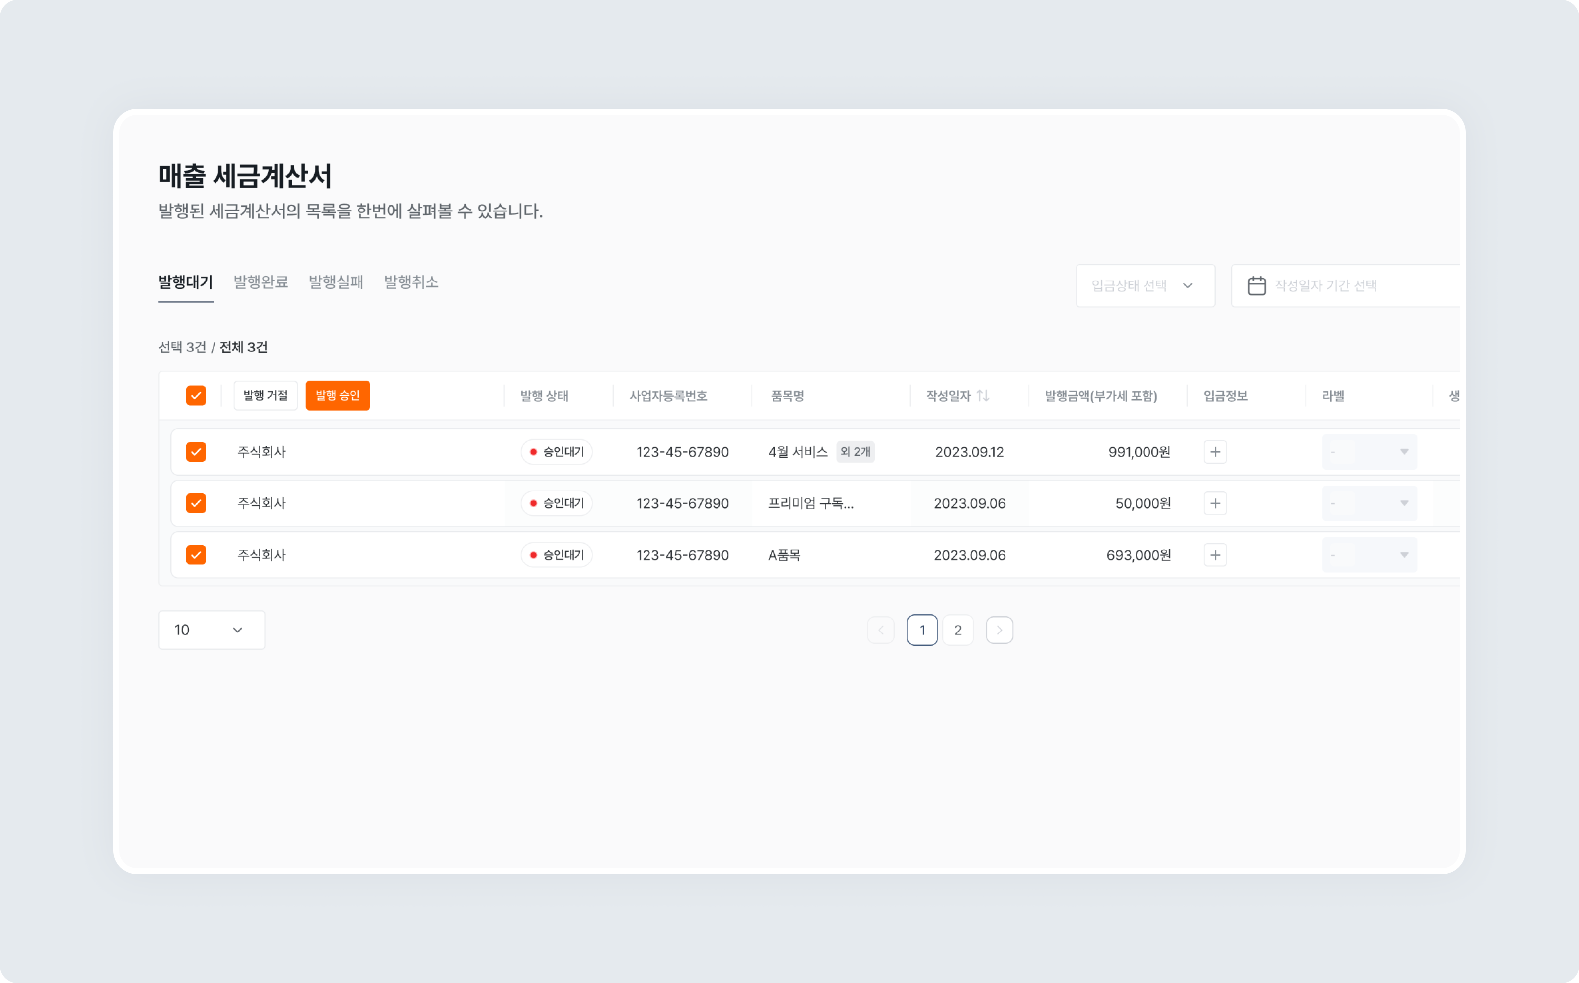Open page 2 in the pagination
This screenshot has height=983, width=1579.
[x=957, y=630]
